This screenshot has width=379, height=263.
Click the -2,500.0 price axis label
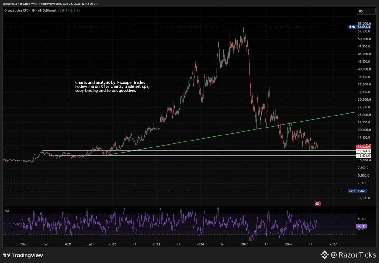pyautogui.click(x=364, y=198)
